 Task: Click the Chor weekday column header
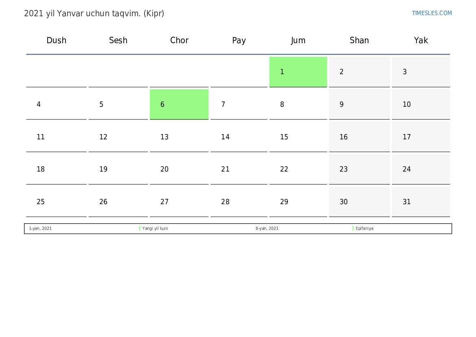coord(179,40)
